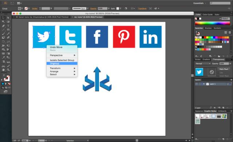
Task: Open the blending mode Normal dropdown
Action: (x=203, y=64)
